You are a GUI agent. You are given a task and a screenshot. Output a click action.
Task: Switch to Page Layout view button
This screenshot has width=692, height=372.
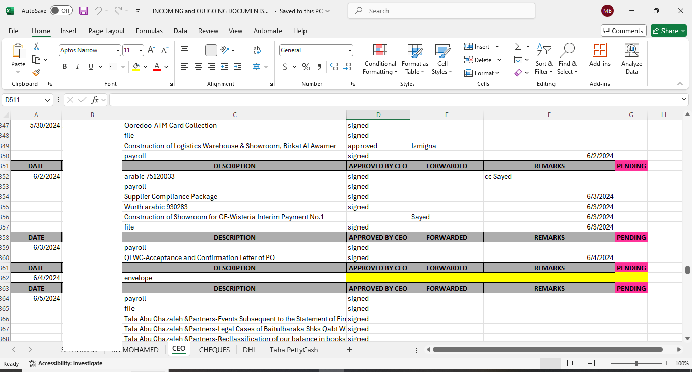click(x=571, y=363)
